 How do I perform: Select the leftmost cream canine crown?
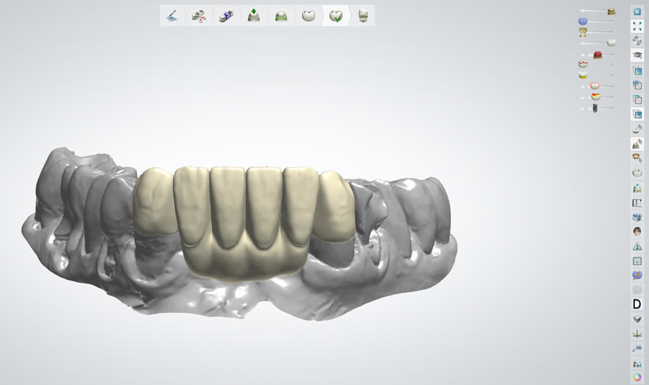(154, 201)
